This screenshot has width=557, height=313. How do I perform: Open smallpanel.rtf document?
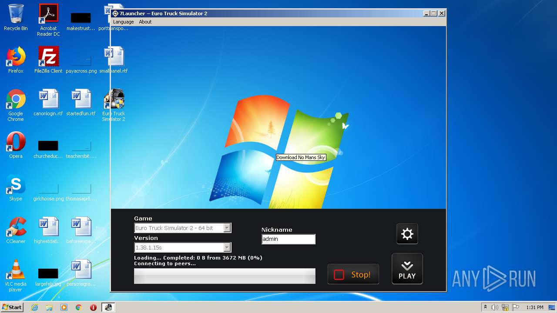click(114, 60)
